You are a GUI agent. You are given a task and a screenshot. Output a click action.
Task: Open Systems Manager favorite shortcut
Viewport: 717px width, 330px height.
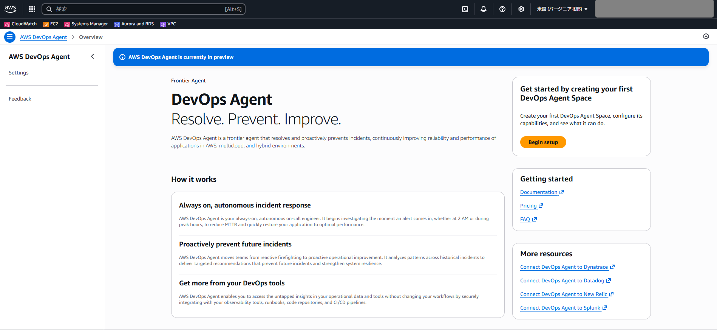86,24
